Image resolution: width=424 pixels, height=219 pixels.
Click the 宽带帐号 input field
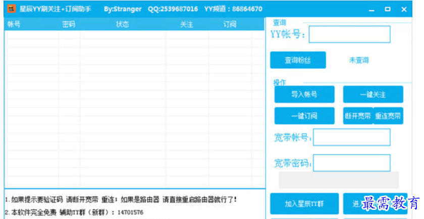[x=352, y=137]
